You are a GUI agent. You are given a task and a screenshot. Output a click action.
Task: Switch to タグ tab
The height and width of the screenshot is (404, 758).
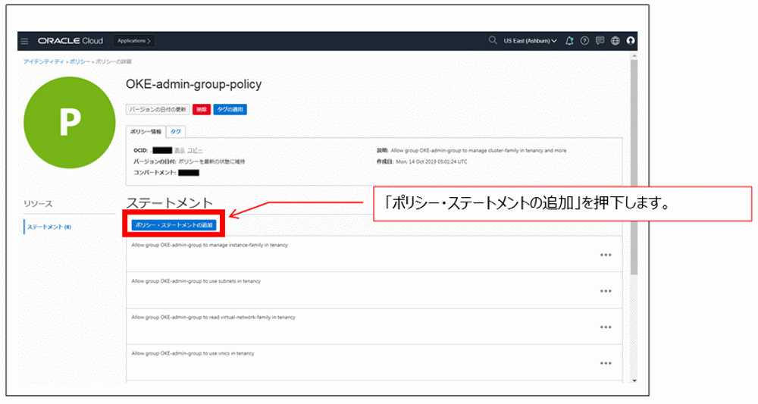click(x=176, y=132)
